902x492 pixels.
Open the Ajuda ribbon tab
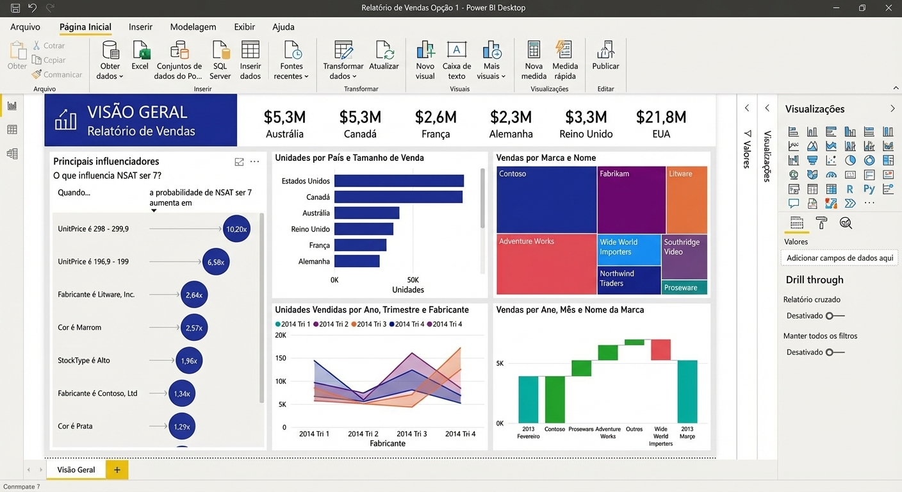(x=283, y=27)
